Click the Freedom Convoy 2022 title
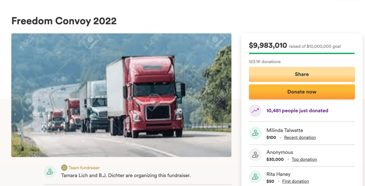 coord(64,21)
